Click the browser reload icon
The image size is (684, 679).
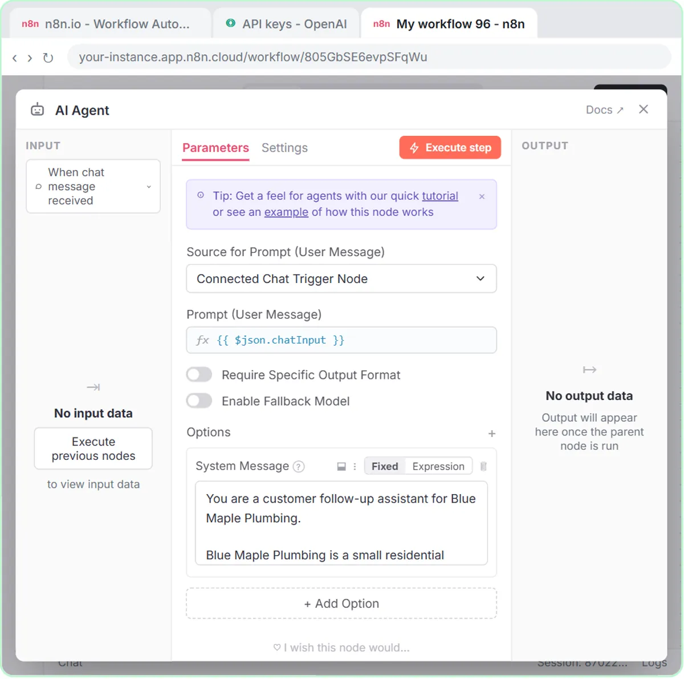tap(48, 58)
